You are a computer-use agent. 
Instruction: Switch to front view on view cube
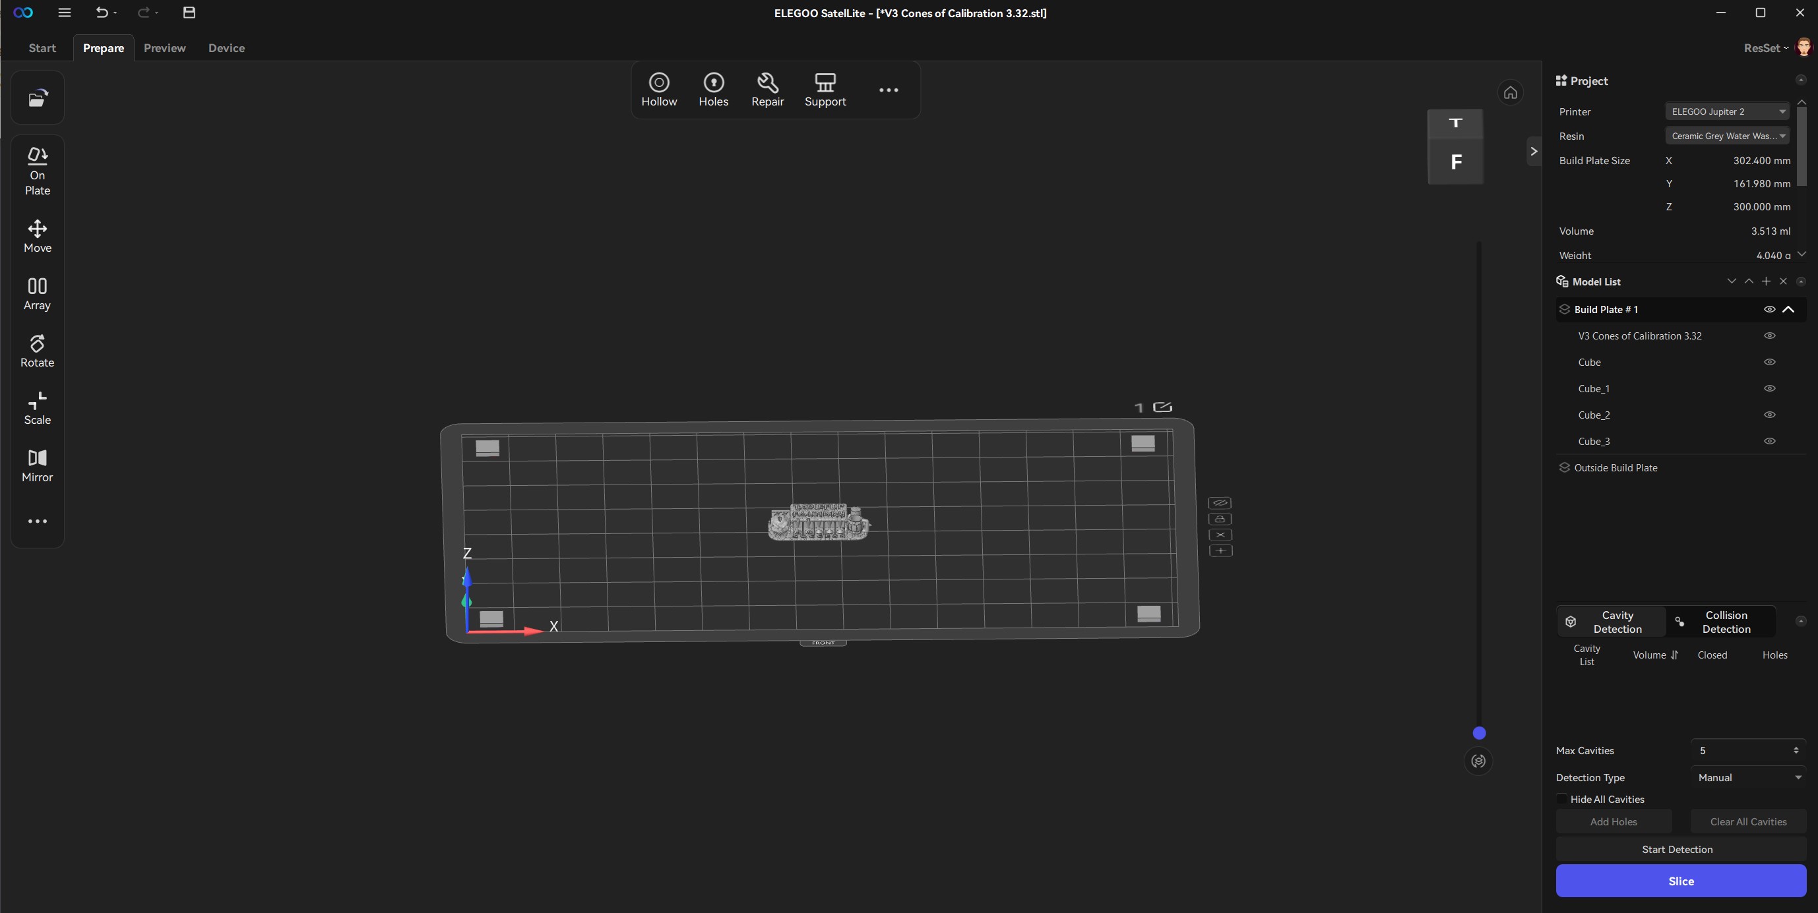1455,162
